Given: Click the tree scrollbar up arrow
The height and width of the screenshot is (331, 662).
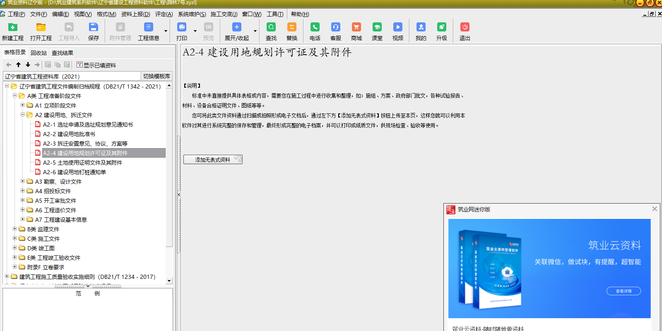Looking at the screenshot, I should [x=169, y=85].
